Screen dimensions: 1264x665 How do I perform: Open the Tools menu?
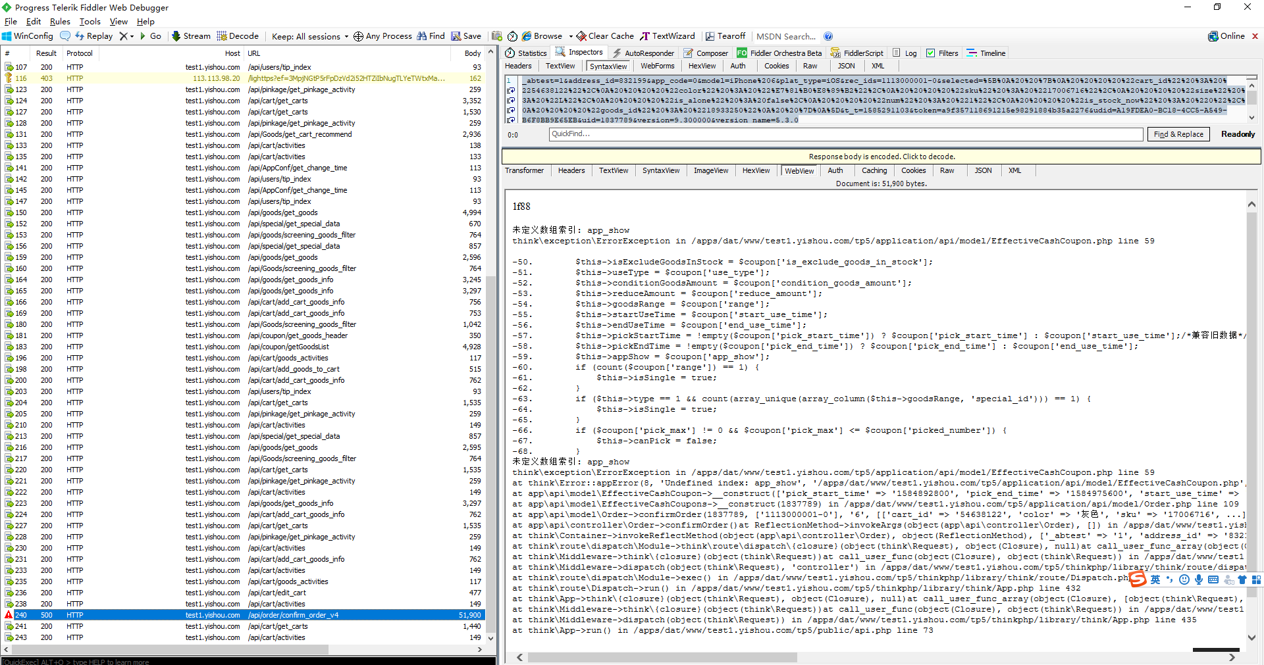tap(90, 22)
